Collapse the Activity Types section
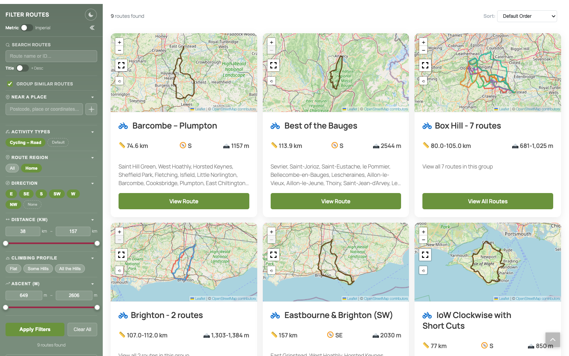Screen dimensions: 569x356 coord(92,132)
